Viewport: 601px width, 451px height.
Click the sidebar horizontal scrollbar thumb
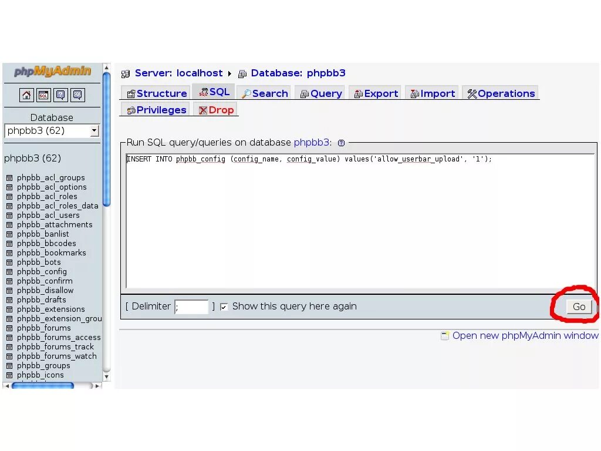pos(42,385)
